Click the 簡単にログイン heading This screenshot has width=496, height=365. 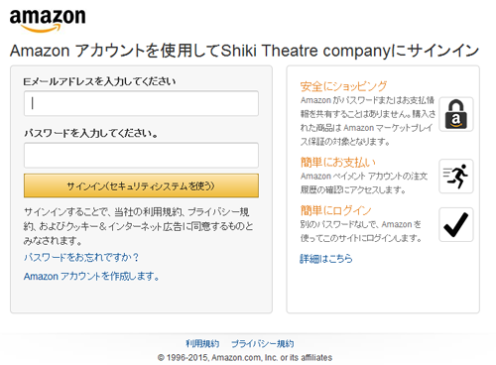(x=336, y=210)
